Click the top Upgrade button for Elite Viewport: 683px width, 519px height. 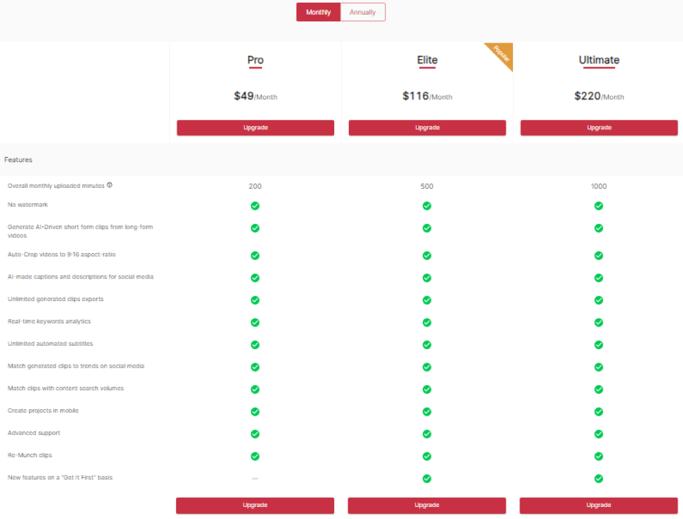pos(427,128)
